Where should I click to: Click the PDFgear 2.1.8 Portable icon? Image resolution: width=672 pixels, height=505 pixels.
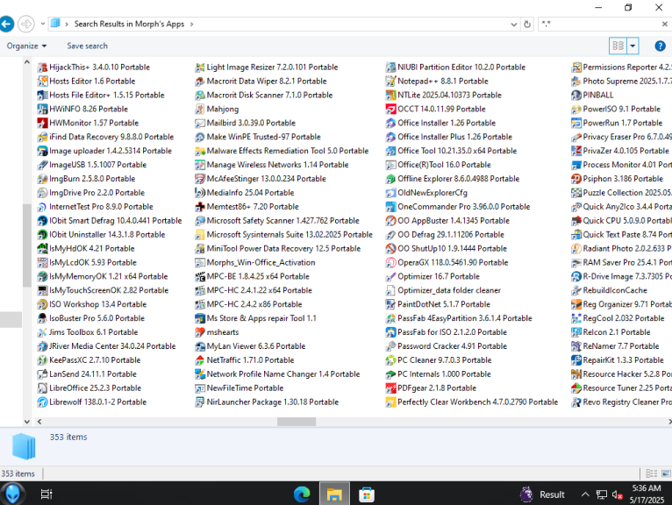point(390,388)
